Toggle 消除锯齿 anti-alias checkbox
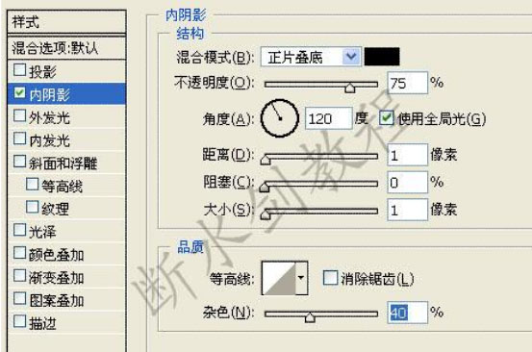Image resolution: width=532 pixels, height=352 pixels. (330, 277)
